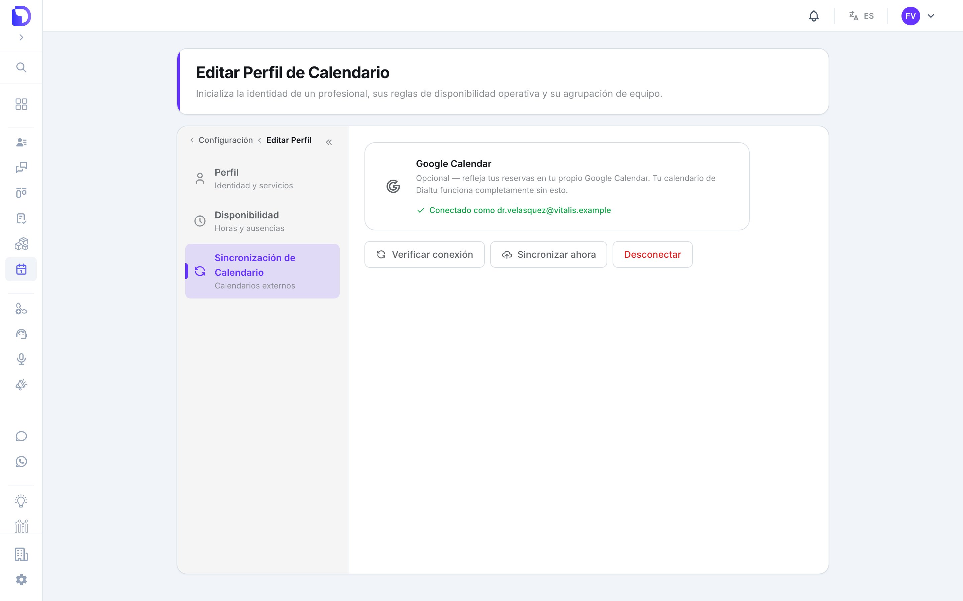Open notifications bell
The image size is (963, 601).
(x=814, y=16)
